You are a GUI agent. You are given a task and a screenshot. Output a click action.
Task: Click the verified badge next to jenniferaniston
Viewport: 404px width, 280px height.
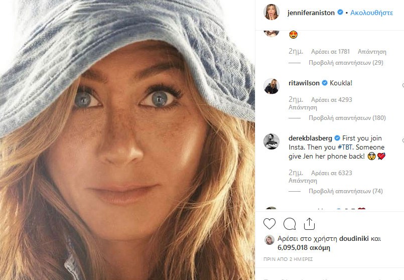(x=341, y=13)
